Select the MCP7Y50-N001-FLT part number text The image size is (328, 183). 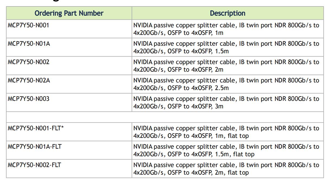tap(34, 128)
